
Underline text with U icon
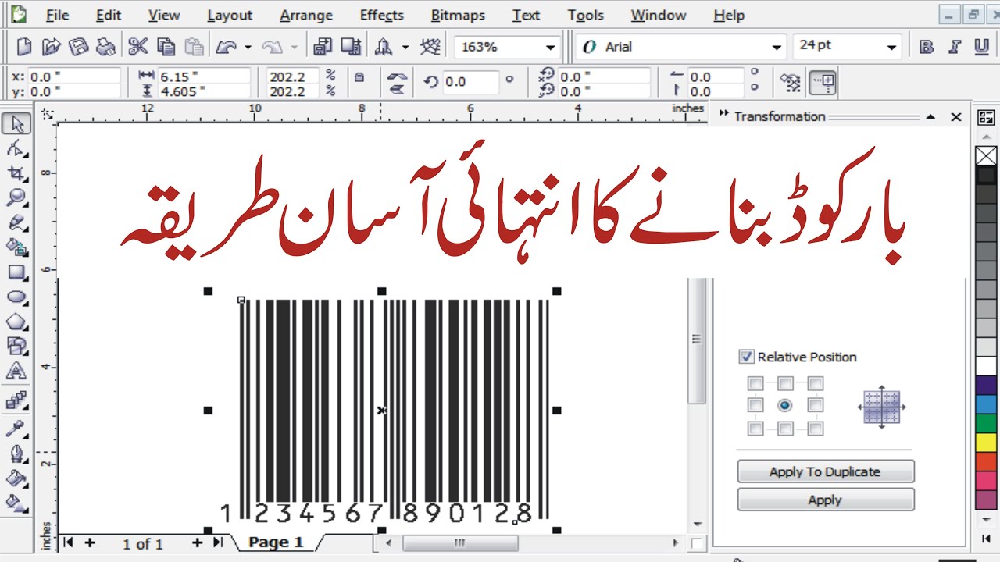click(981, 47)
